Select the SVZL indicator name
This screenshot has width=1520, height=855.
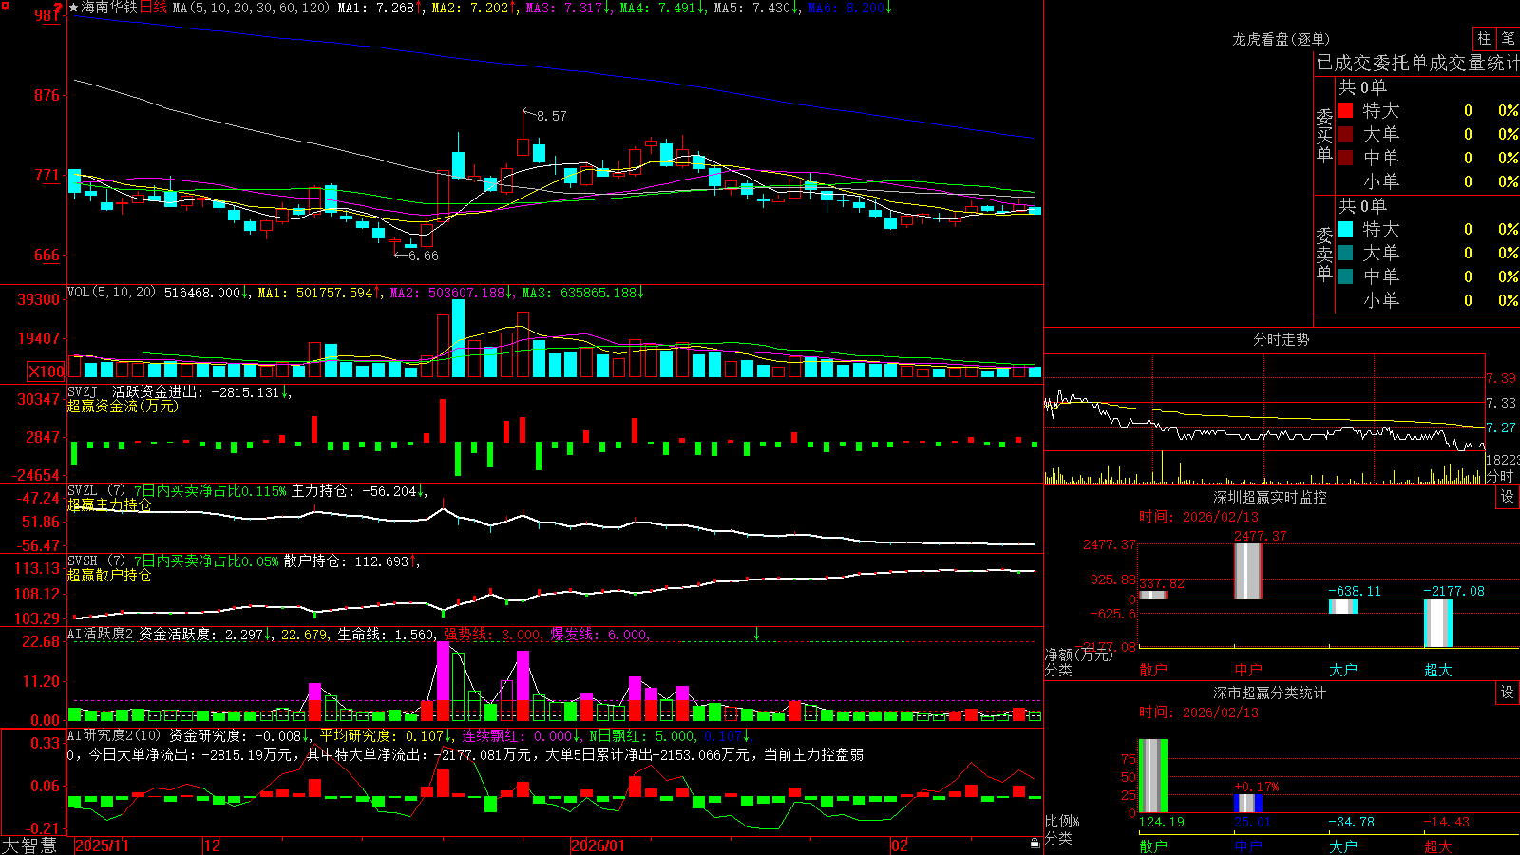pos(83,491)
